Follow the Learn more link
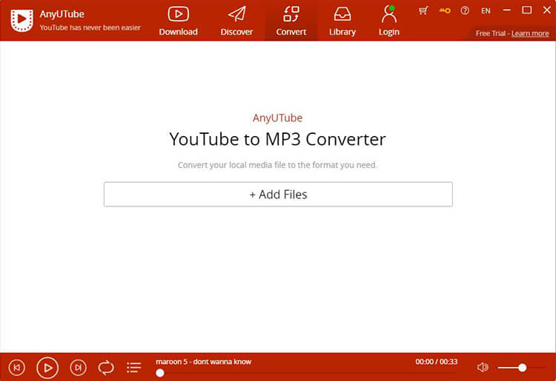 530,33
